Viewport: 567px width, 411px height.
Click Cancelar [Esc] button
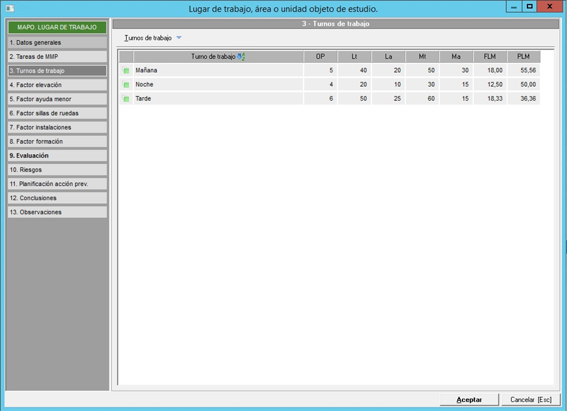[x=530, y=400]
